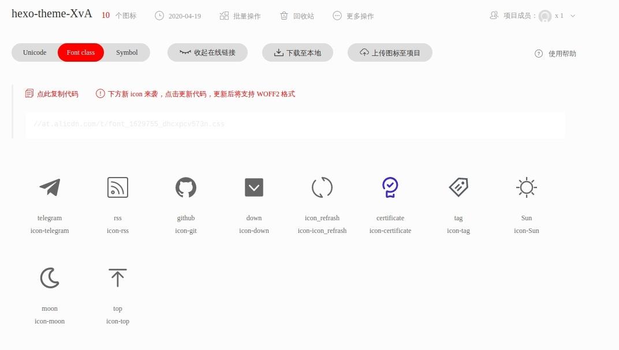
Task: Click the icon-top class name
Action: (x=118, y=321)
